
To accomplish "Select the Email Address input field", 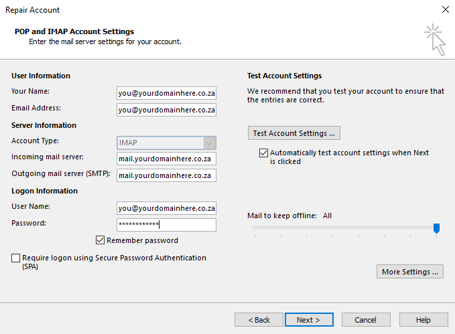I will (166, 110).
